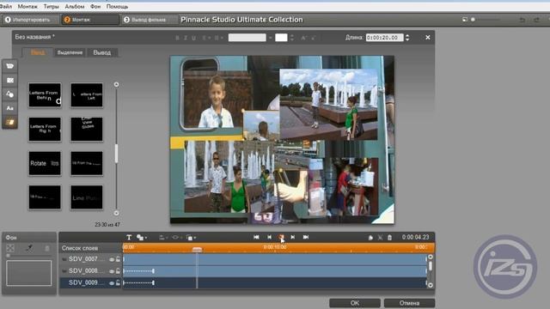This screenshot has height=309, width=550.
Task: Adjust the font size stepper arrows
Action: (x=292, y=38)
